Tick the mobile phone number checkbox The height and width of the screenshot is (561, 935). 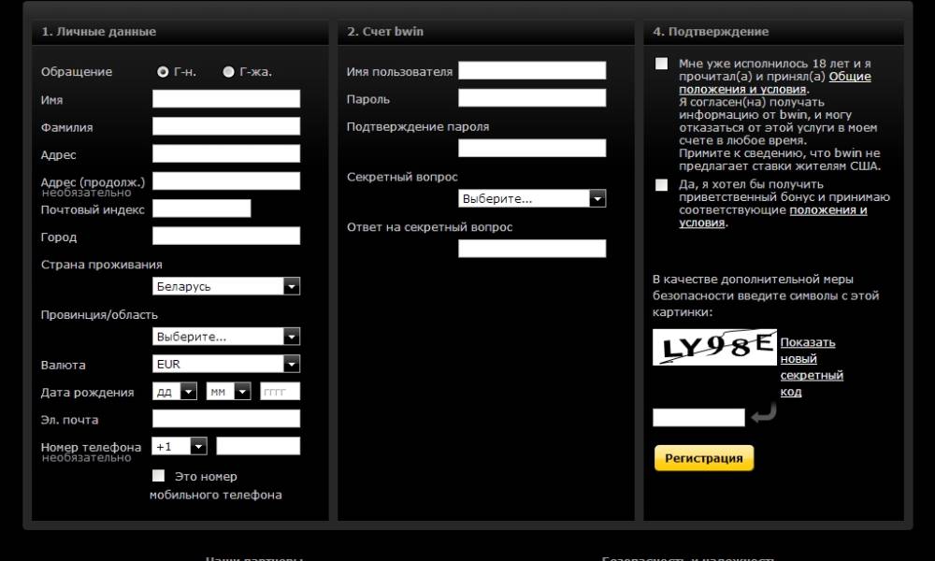click(158, 476)
